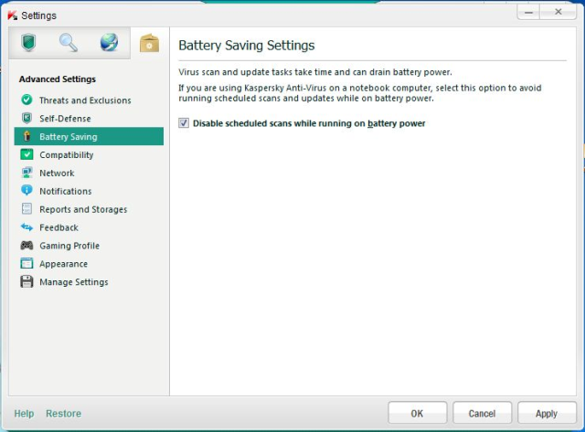The width and height of the screenshot is (585, 432).
Task: Click the Manage Settings floppy disk icon
Action: coord(27,281)
